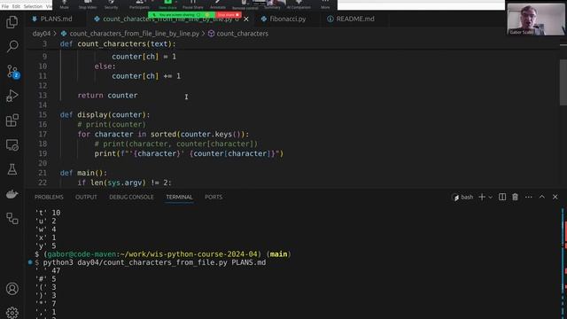The height and width of the screenshot is (319, 567).
Task: Click terminal prompt path 'wis-python-course-2024-04'
Action: tap(205, 254)
